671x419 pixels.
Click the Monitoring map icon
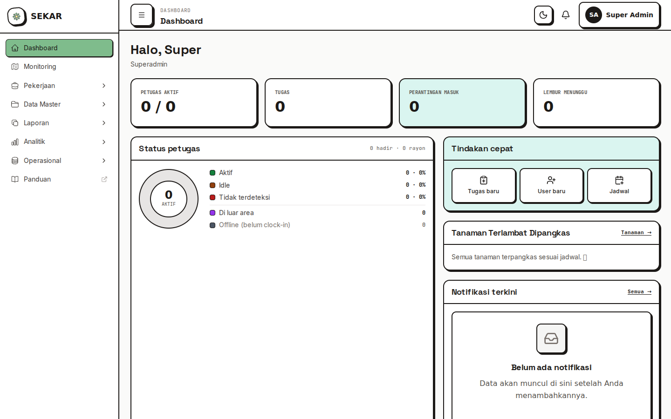[15, 67]
